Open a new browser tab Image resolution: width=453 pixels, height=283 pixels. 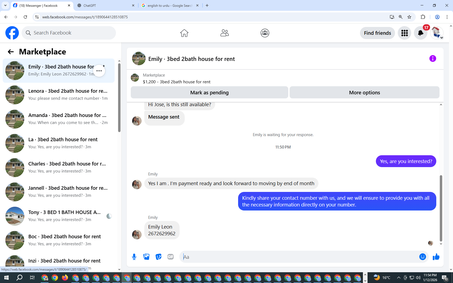click(x=207, y=5)
